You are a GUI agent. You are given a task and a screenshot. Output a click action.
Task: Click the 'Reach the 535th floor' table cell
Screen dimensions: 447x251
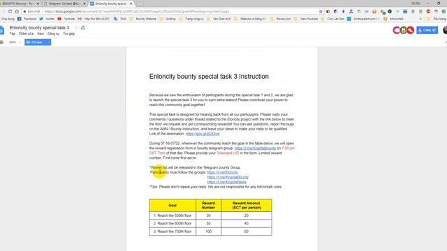coord(173,215)
